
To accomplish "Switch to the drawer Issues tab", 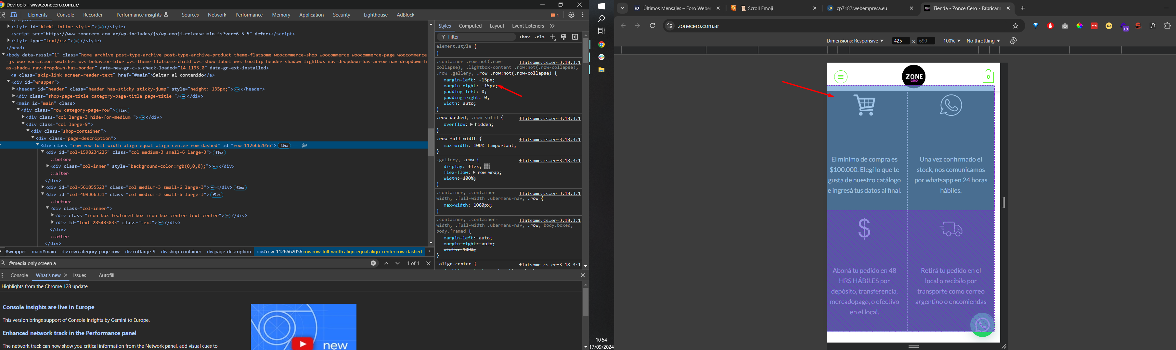I will pyautogui.click(x=80, y=275).
